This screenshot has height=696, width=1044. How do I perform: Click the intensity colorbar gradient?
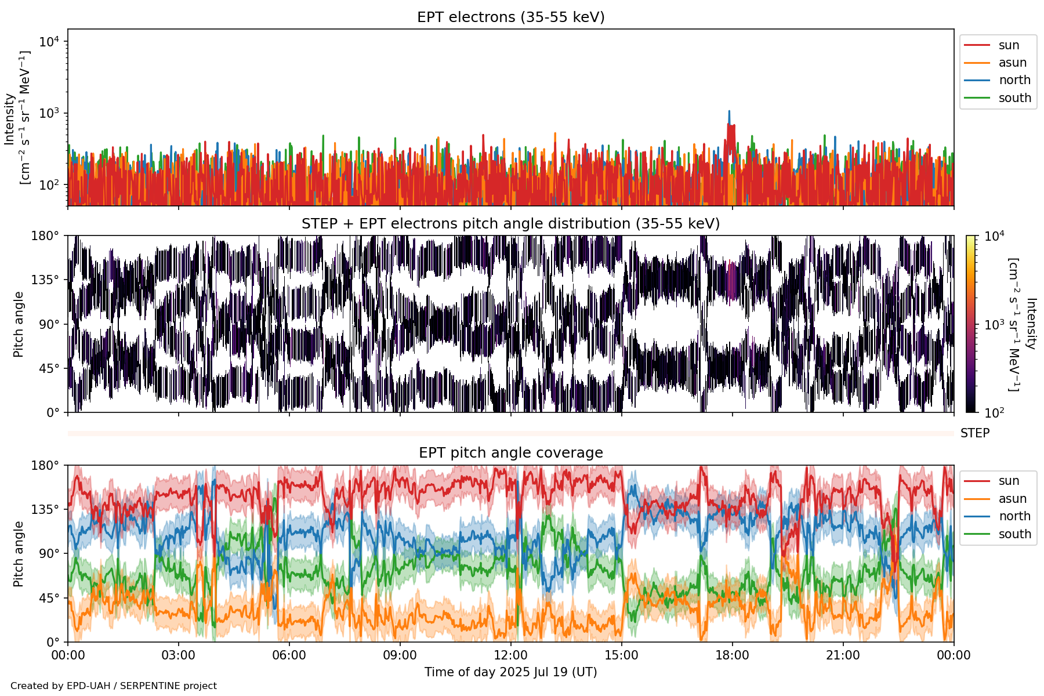[x=970, y=324]
